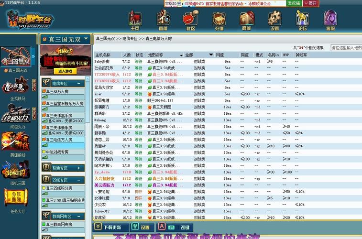Click the plus icon next to YY5470

tap(179, 3)
